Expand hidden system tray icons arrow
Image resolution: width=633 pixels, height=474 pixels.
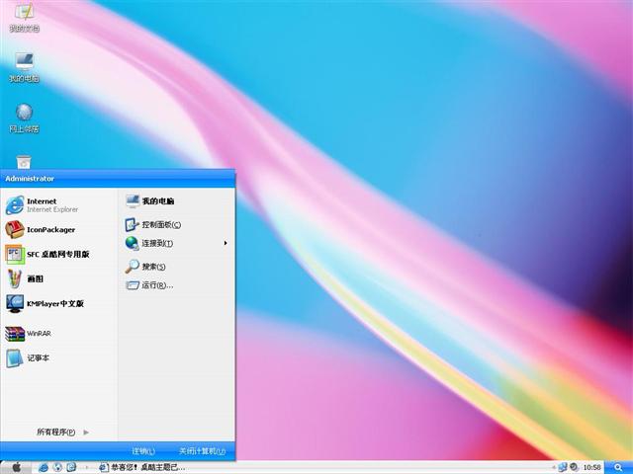554,467
